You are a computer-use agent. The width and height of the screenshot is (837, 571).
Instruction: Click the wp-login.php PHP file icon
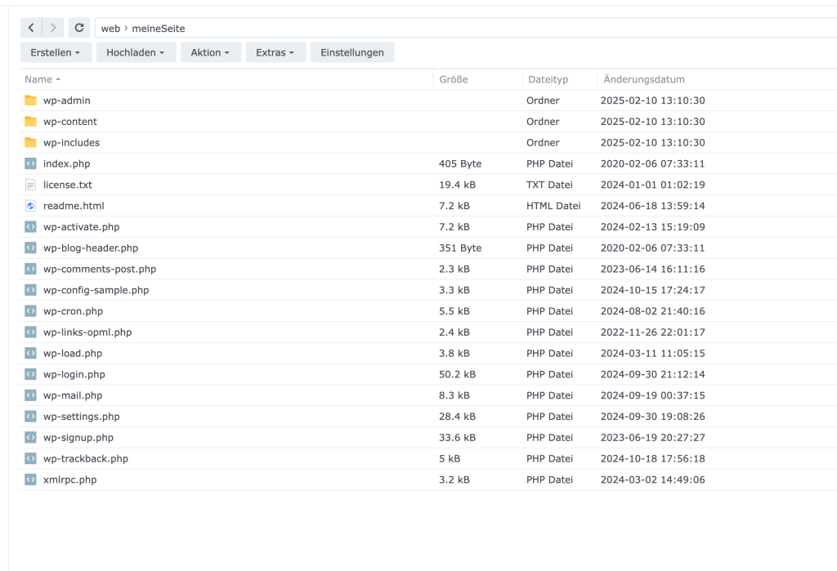pos(31,374)
